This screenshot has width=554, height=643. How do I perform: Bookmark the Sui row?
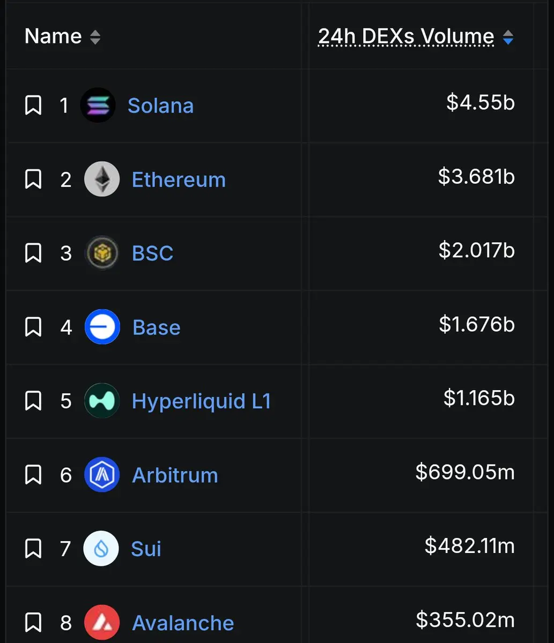tap(33, 549)
